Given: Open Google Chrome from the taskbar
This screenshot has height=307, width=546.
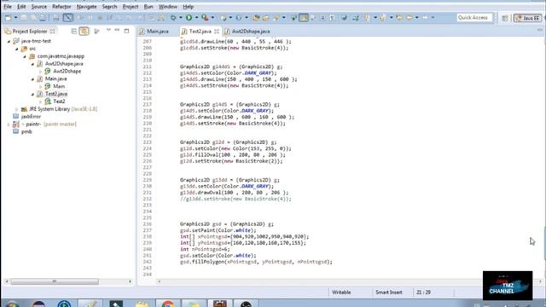Looking at the screenshot, I should (x=168, y=304).
